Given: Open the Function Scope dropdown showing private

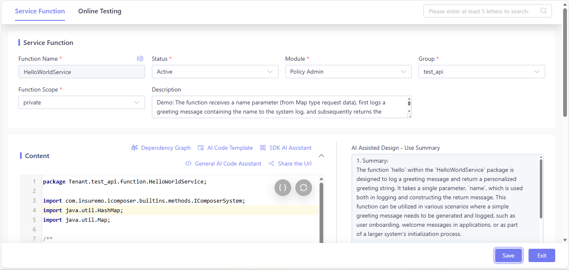Looking at the screenshot, I should pos(82,102).
